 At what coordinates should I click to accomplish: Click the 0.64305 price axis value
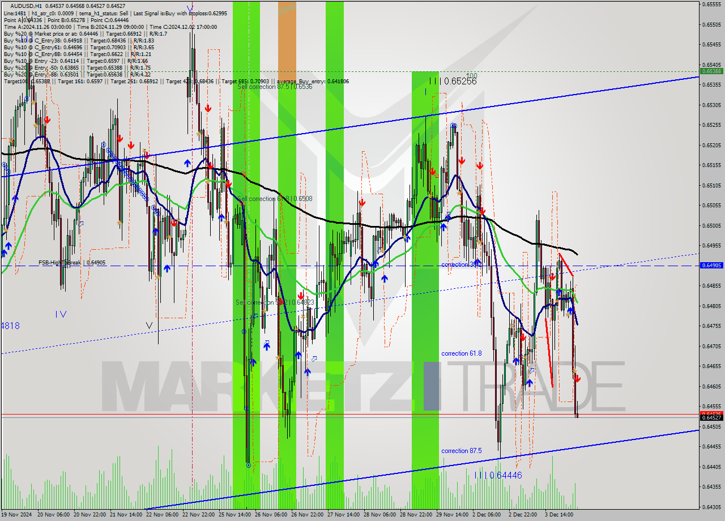click(x=713, y=507)
